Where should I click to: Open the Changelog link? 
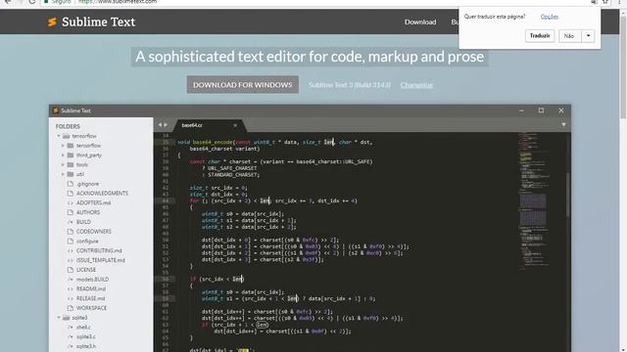click(416, 85)
